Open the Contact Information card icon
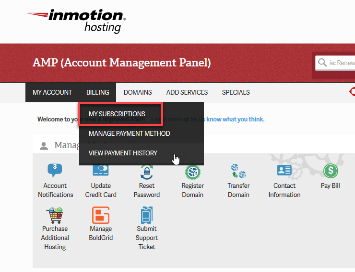Screen dimensions: 355x272 coord(284,170)
